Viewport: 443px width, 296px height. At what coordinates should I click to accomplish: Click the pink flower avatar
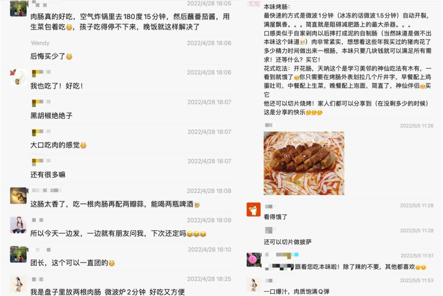click(x=254, y=260)
